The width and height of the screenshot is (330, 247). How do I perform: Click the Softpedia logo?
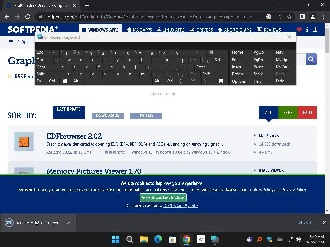point(33,30)
